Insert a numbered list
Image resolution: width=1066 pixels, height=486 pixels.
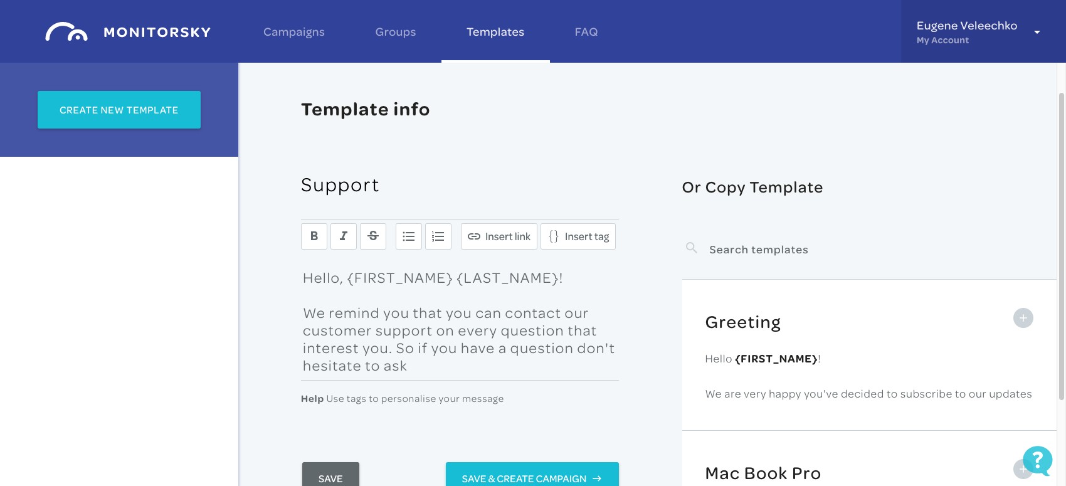coord(438,236)
